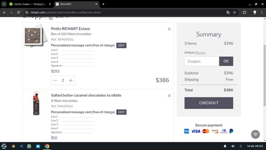Click the PayPal payment logo

[231, 131]
